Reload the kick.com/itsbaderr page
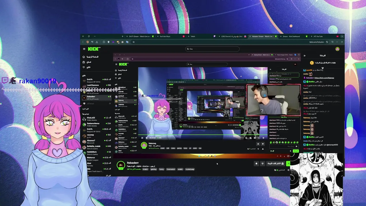 click(x=332, y=42)
